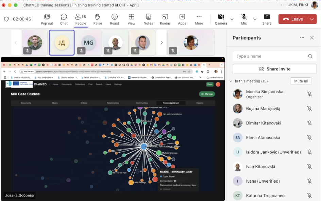Click the Share screen icon

point(267,19)
